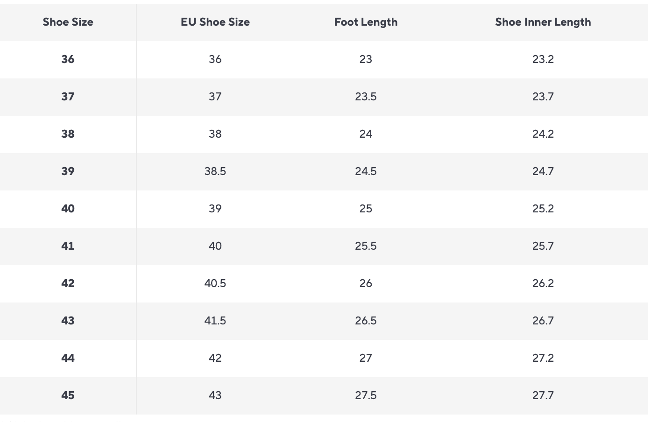This screenshot has width=665, height=422.
Task: Select bold shoe size 45 row label
Action: (x=68, y=395)
